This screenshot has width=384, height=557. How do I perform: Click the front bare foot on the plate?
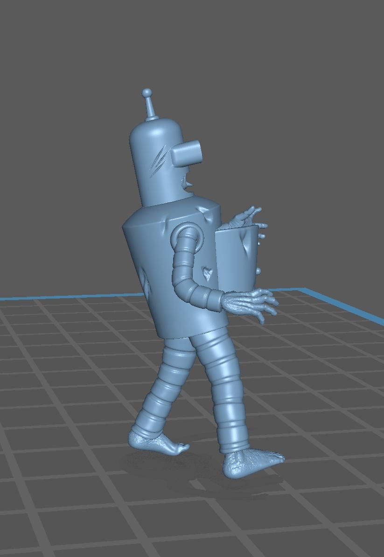252,461
